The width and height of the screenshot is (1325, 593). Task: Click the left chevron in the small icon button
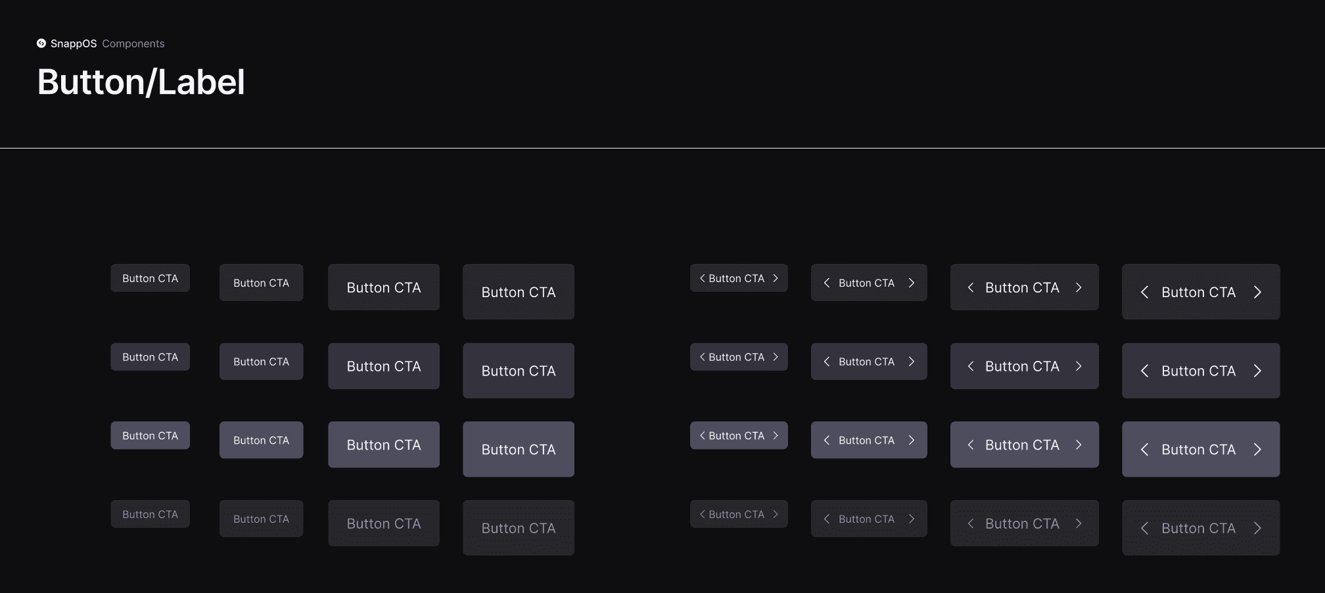tap(702, 278)
